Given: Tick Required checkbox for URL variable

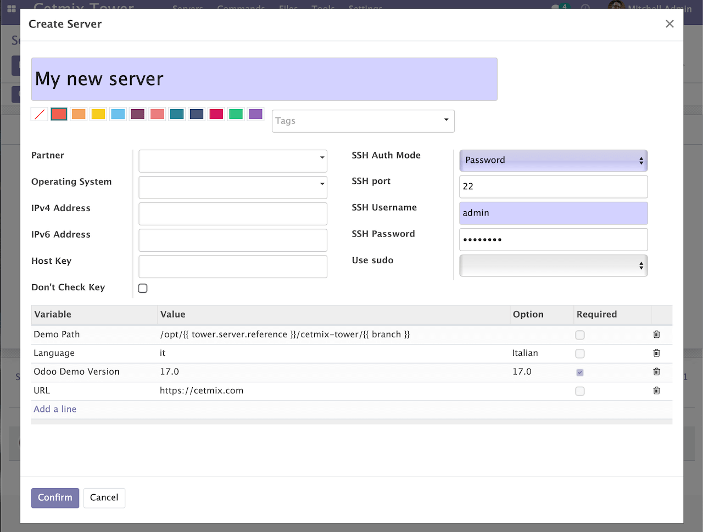Looking at the screenshot, I should tap(580, 391).
